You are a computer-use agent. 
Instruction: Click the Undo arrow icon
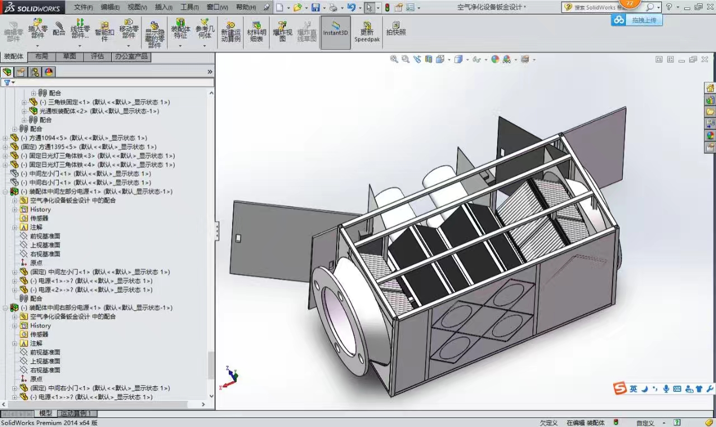coord(351,7)
